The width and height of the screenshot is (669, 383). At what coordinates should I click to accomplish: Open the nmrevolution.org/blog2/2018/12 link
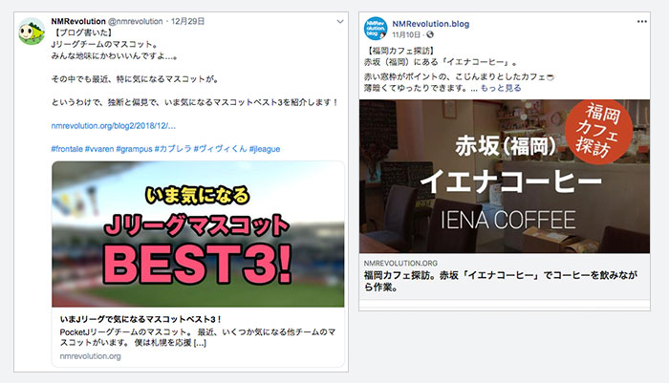[114, 126]
